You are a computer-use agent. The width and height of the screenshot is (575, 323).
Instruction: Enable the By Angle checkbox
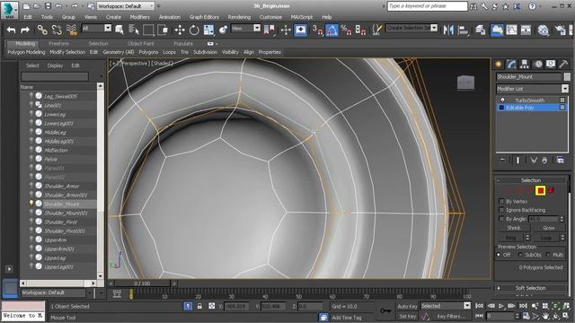click(501, 219)
